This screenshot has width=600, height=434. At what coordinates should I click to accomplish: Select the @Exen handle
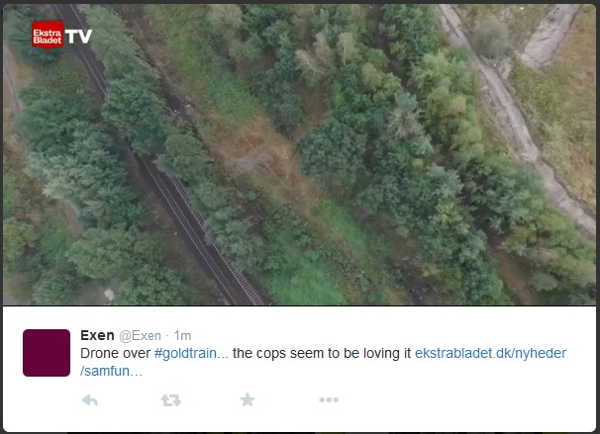coord(140,336)
